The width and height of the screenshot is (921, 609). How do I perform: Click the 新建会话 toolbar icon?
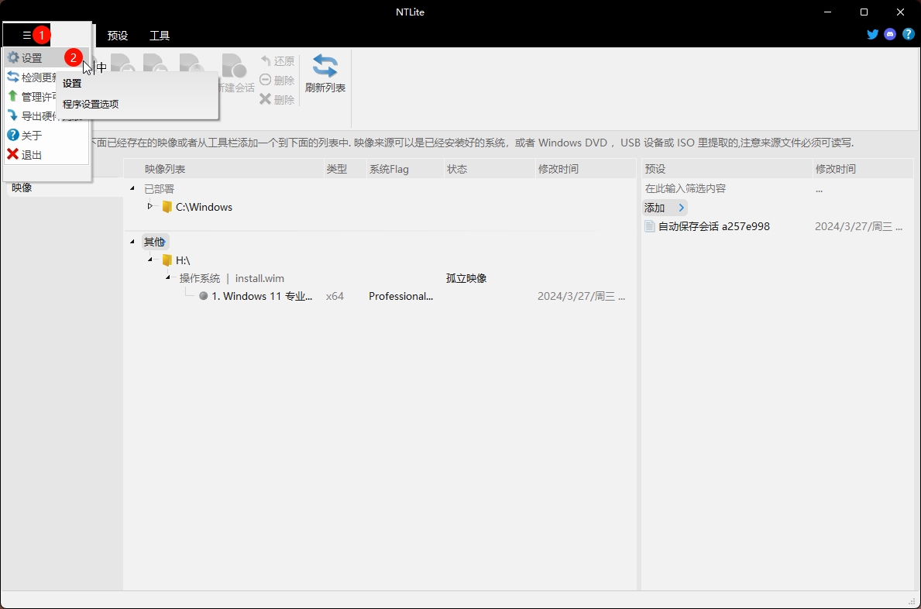pyautogui.click(x=235, y=66)
